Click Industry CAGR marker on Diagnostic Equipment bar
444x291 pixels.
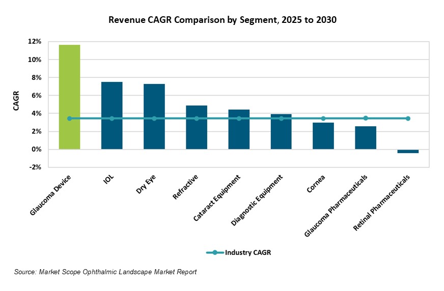(x=281, y=119)
